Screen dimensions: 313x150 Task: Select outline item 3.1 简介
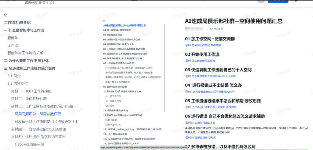click(14, 76)
